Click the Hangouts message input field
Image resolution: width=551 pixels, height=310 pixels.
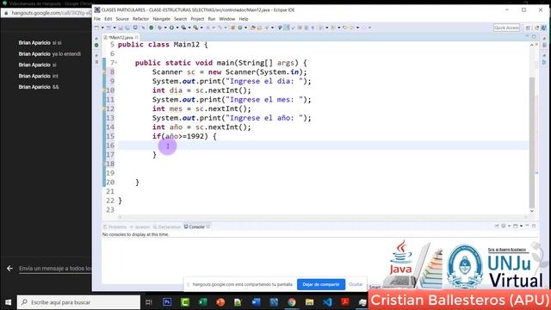55,269
